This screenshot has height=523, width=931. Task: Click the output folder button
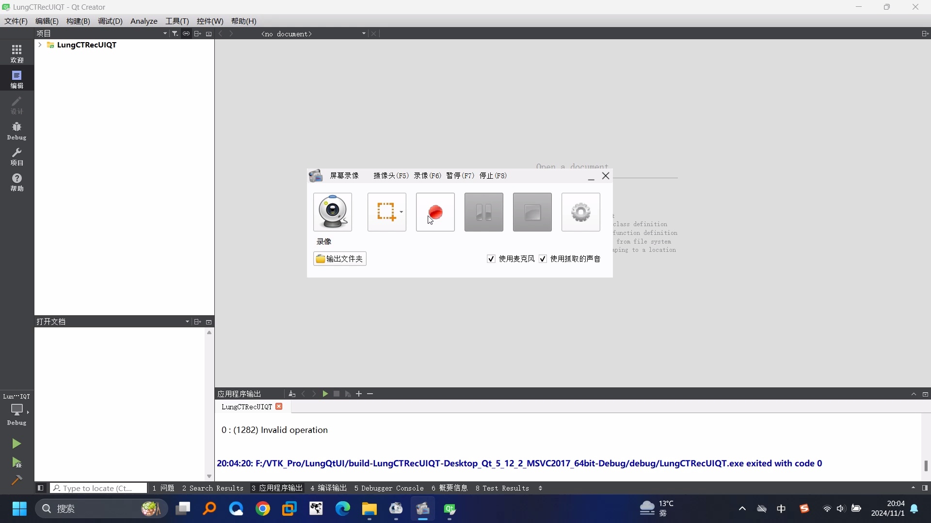pos(339,259)
